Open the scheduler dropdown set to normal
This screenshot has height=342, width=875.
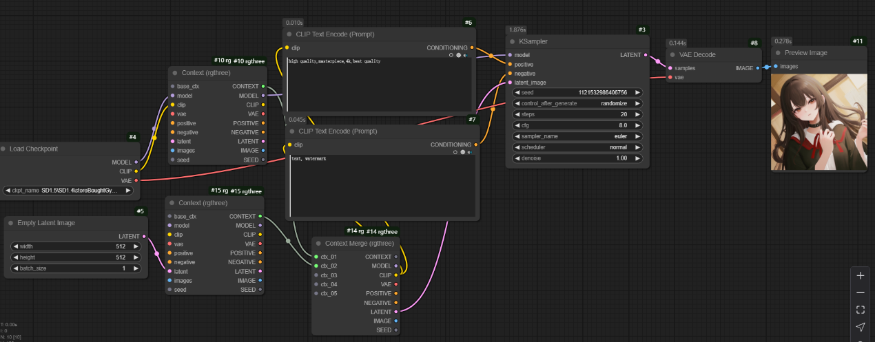(x=577, y=147)
